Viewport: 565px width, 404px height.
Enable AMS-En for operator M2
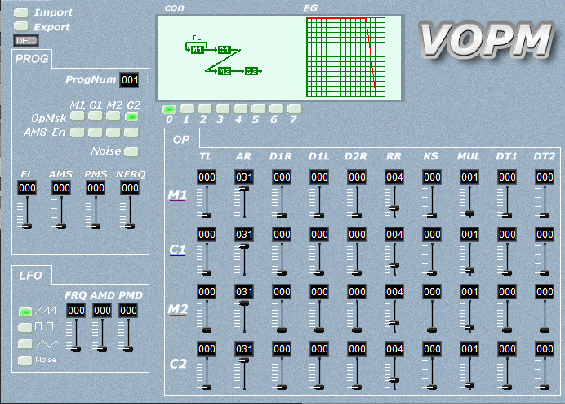click(x=113, y=132)
